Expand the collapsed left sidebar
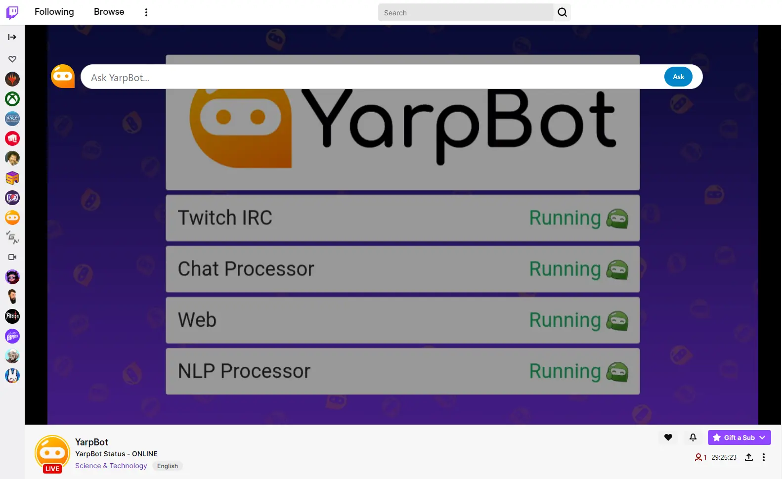Viewport: 782px width, 479px height. (x=12, y=37)
